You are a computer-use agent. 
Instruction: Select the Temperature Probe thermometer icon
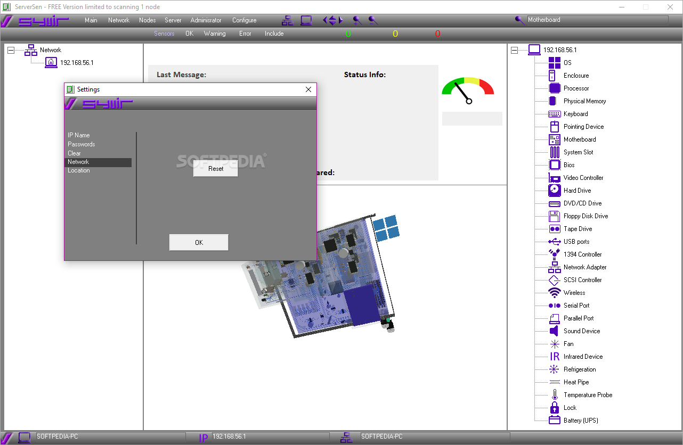coord(555,395)
